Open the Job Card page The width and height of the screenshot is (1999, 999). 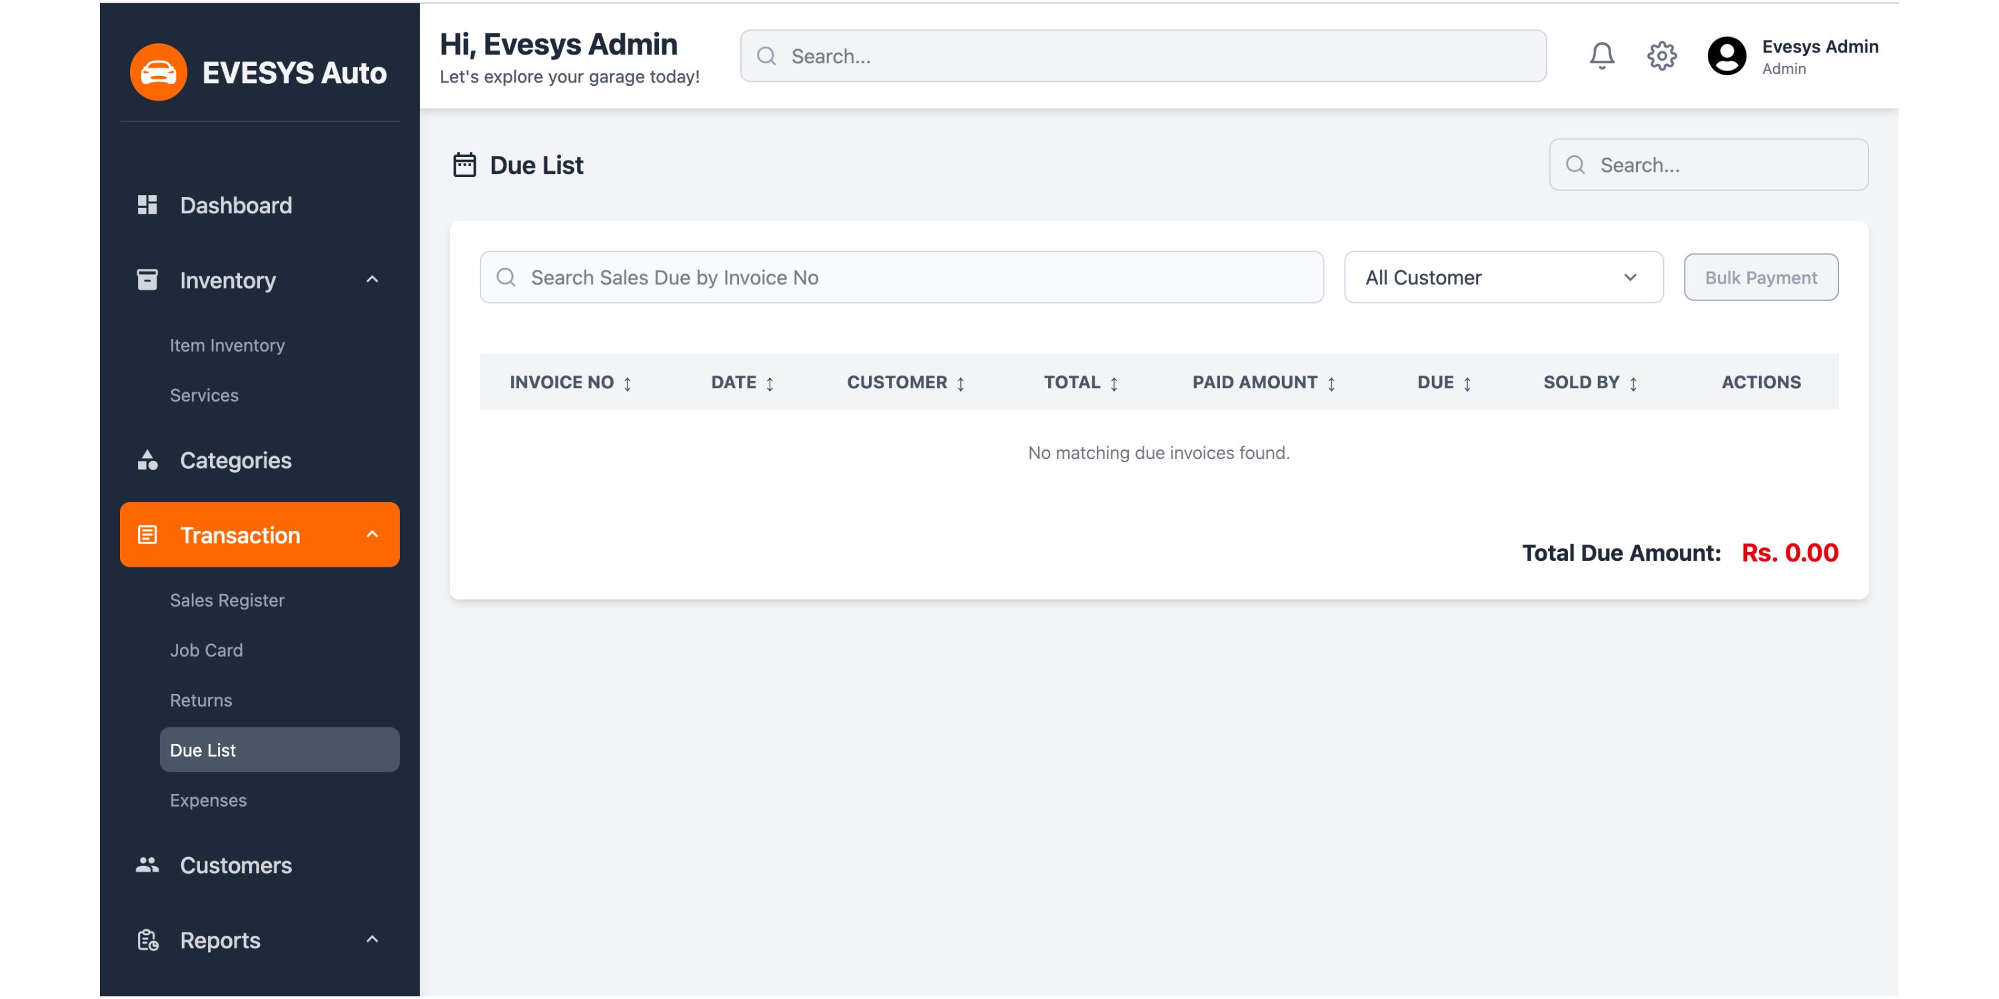point(207,650)
